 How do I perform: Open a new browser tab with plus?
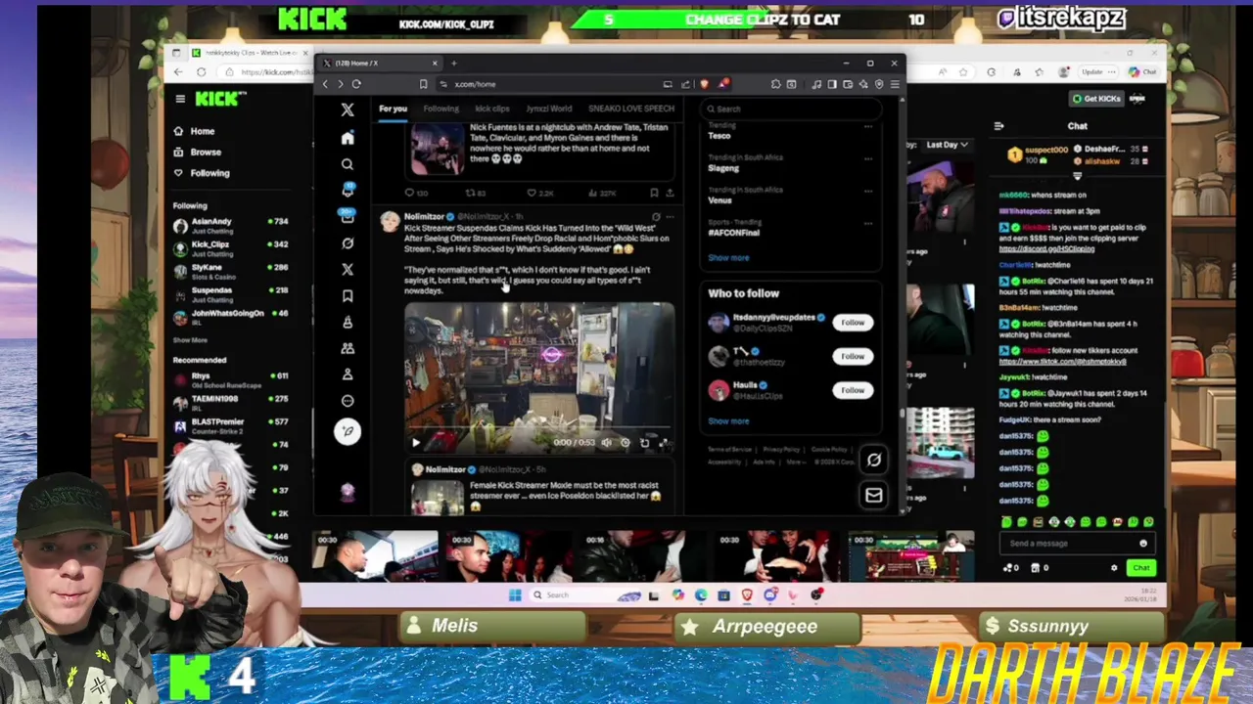tap(453, 63)
